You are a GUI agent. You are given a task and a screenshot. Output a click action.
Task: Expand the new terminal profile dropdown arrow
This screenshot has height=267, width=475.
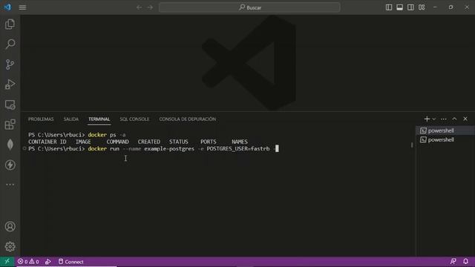(x=433, y=119)
